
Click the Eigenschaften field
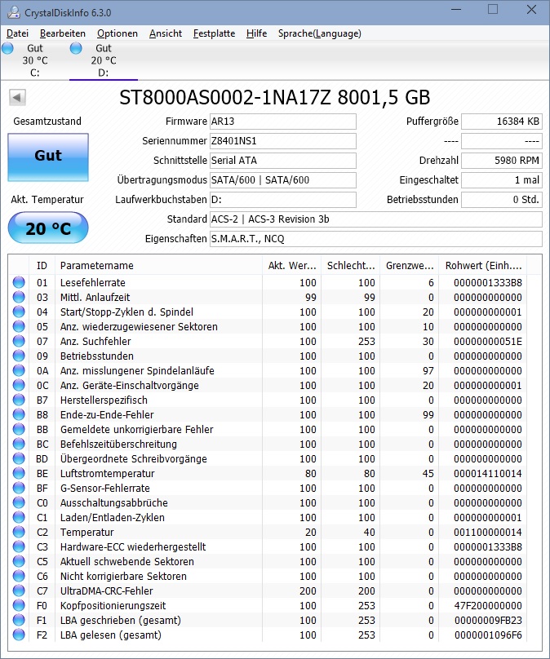pyautogui.click(x=376, y=239)
